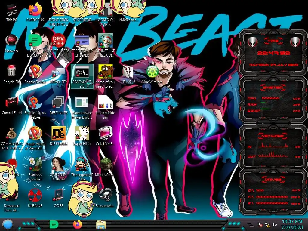This screenshot has height=231, width=308.
Task: Open the network tray icon with warning
Action: tap(267, 224)
